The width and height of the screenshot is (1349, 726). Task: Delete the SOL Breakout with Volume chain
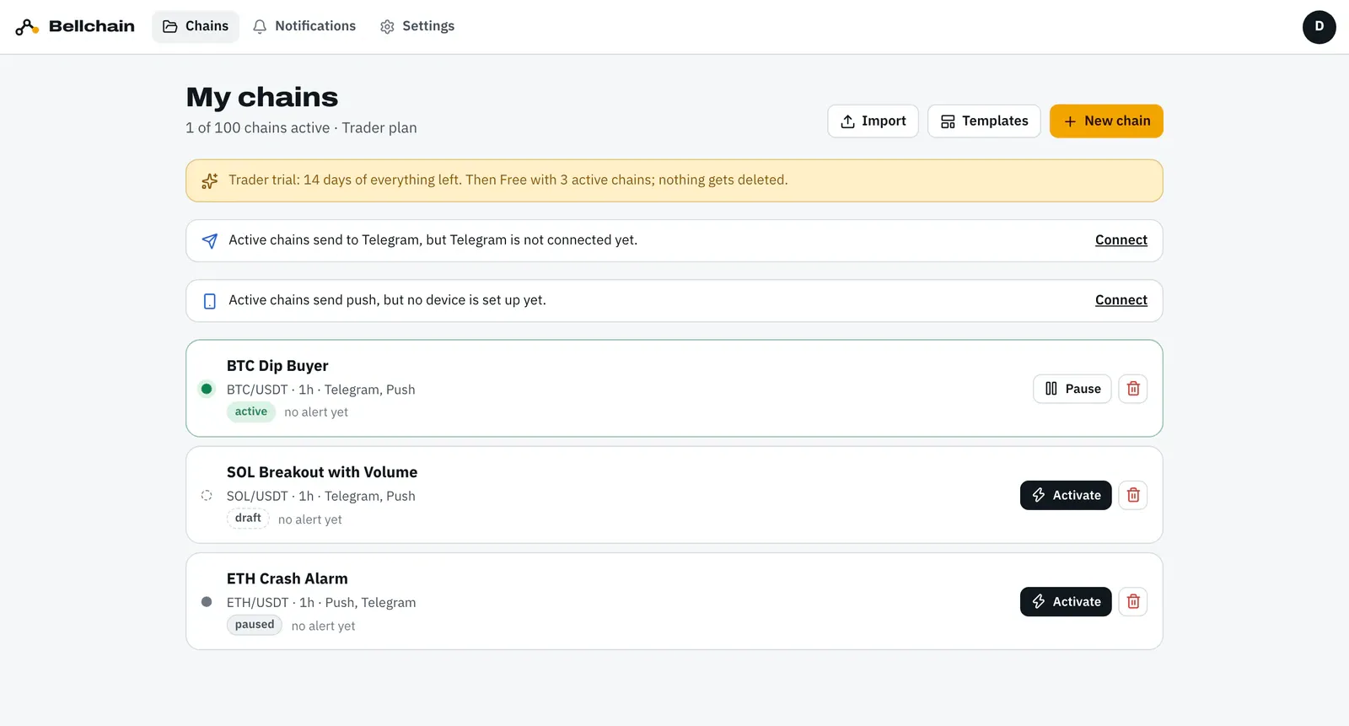(x=1133, y=495)
